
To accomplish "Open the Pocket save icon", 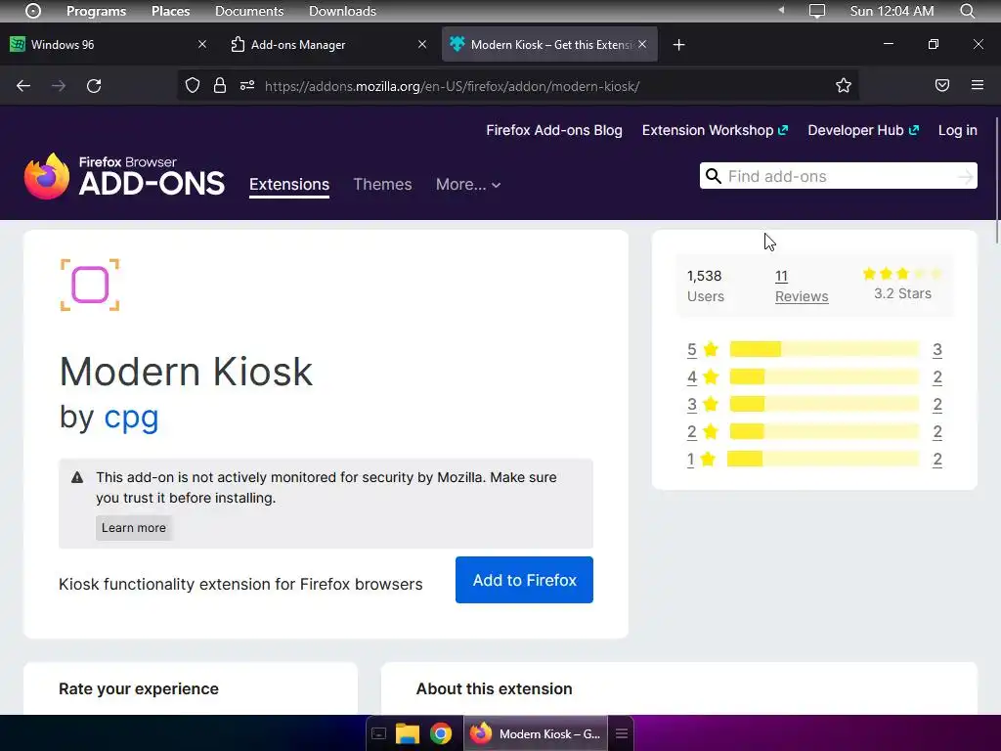I will (942, 85).
